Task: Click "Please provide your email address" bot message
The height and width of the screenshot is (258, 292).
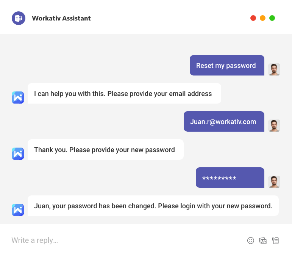Action: pyautogui.click(x=123, y=93)
